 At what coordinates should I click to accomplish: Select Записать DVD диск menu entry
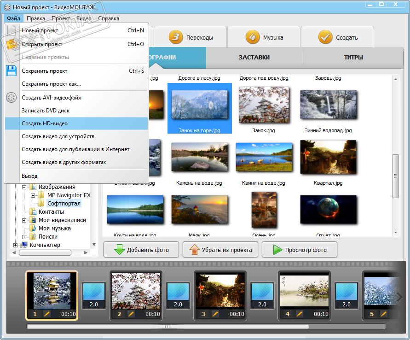[x=76, y=111]
